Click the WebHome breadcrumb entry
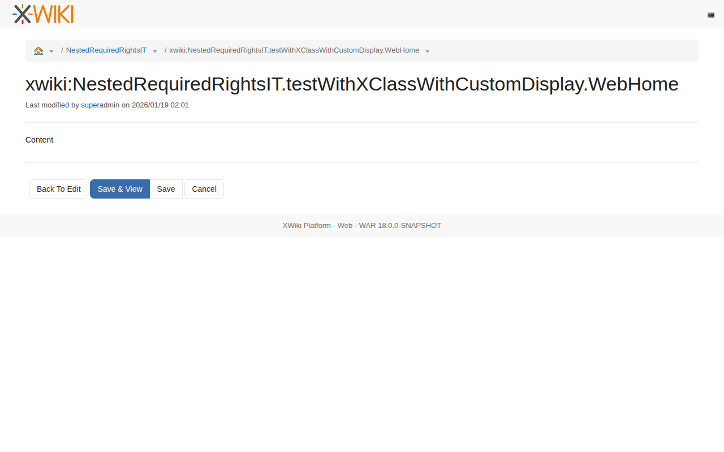 tap(294, 50)
